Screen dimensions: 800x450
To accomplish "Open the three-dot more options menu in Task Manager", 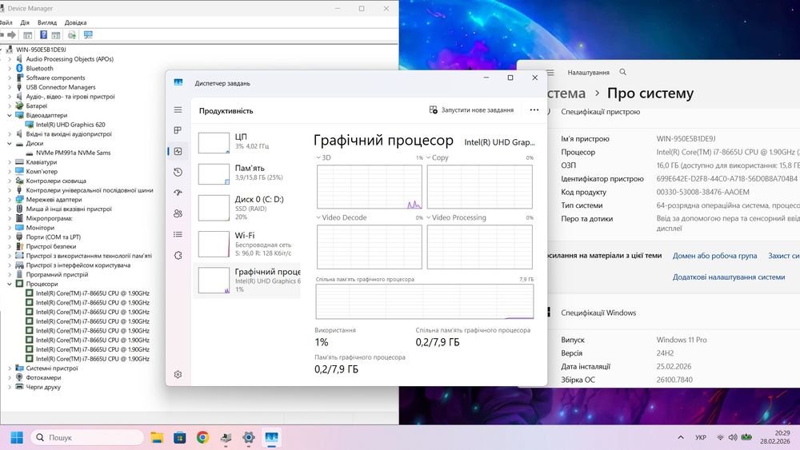I will tap(534, 110).
